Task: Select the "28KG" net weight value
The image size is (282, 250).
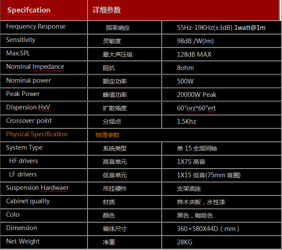Action: (x=184, y=242)
